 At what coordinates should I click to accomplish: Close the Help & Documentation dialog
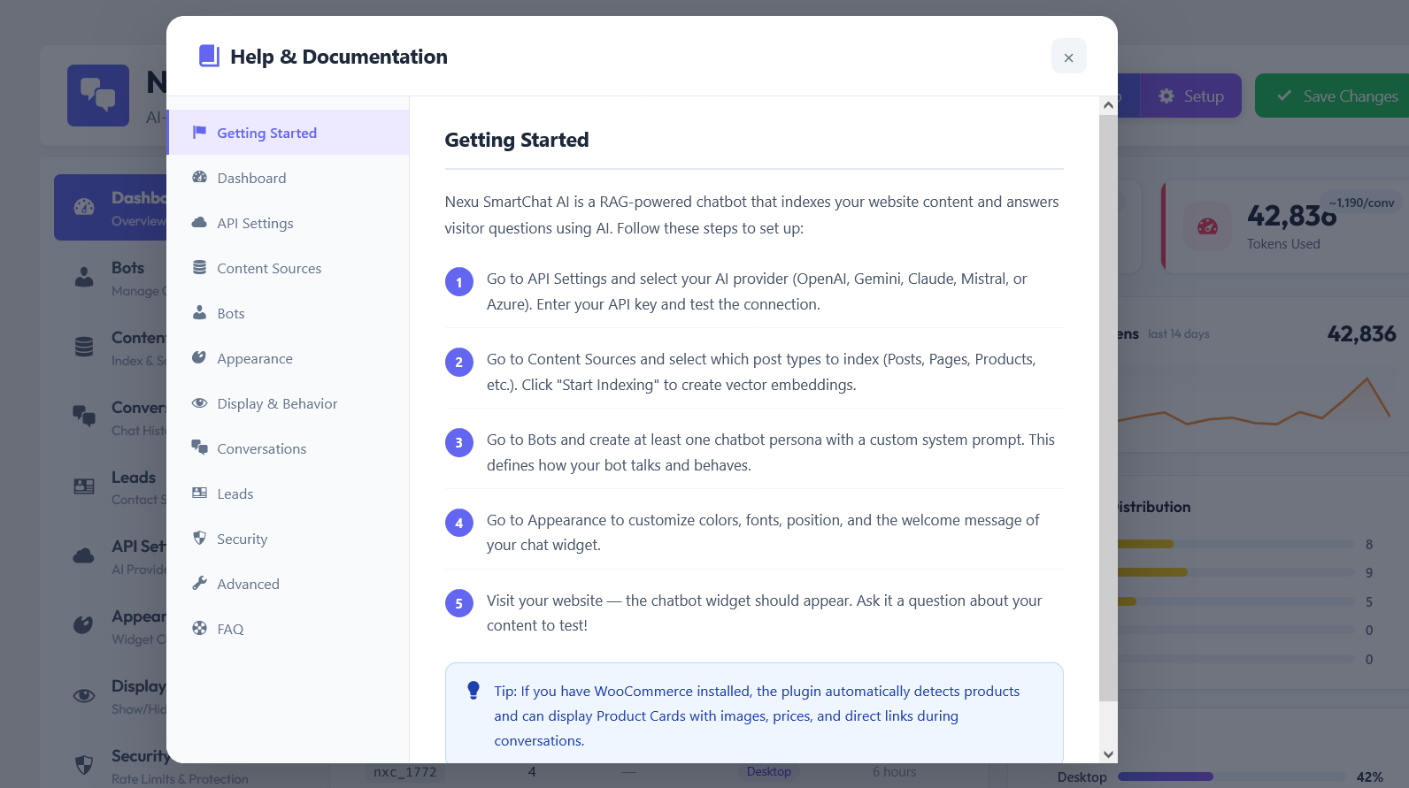point(1068,57)
